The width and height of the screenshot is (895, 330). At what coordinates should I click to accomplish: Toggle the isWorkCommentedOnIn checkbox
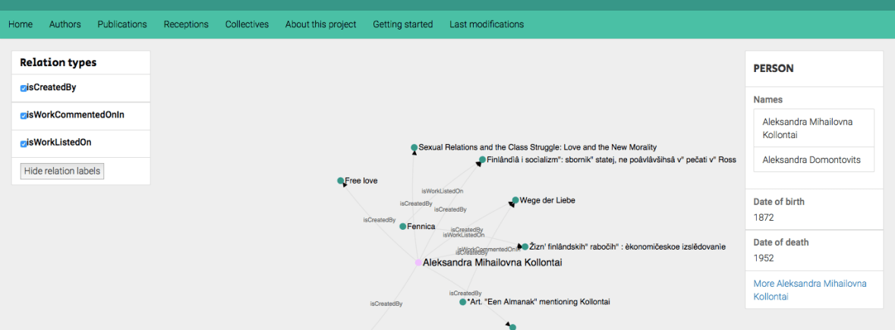click(24, 115)
